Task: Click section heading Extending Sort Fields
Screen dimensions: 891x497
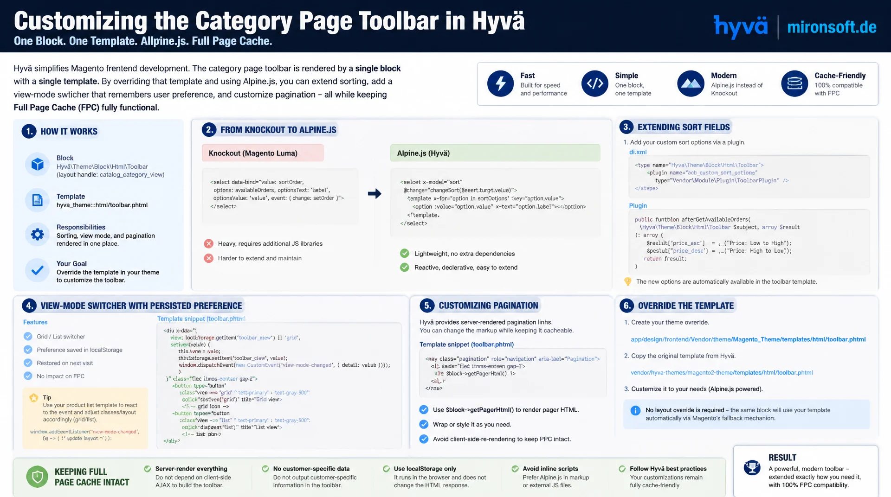Action: [x=684, y=127]
